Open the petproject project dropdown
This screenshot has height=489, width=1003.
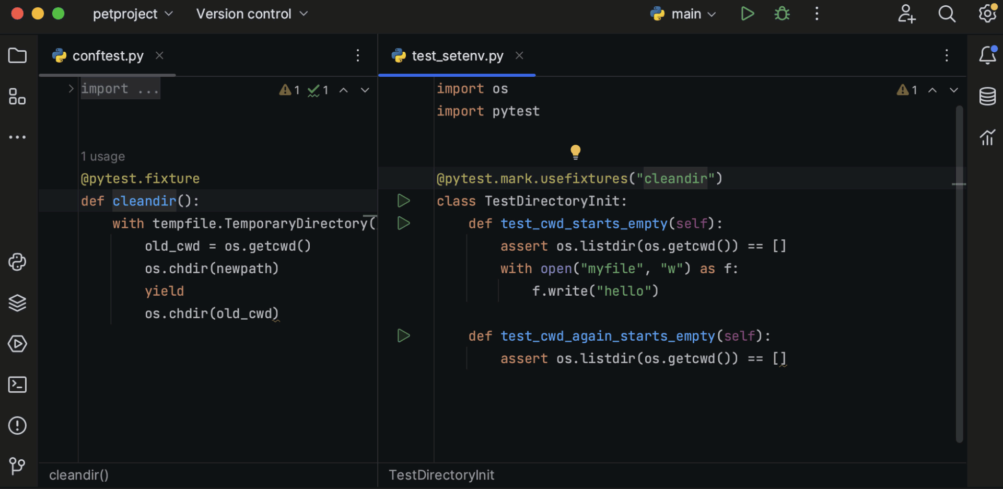(132, 14)
